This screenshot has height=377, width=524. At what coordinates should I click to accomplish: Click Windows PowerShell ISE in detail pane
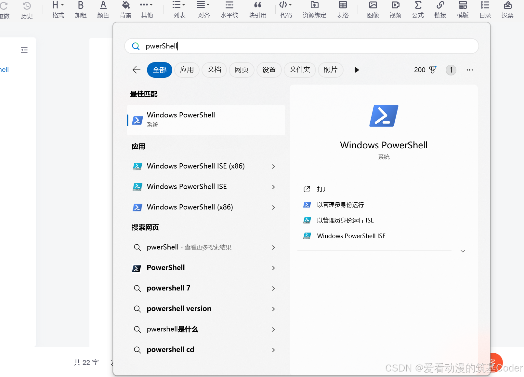click(x=351, y=236)
